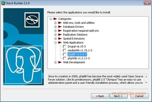
Task: Close the Stack Builder window
Action: click(x=147, y=3)
